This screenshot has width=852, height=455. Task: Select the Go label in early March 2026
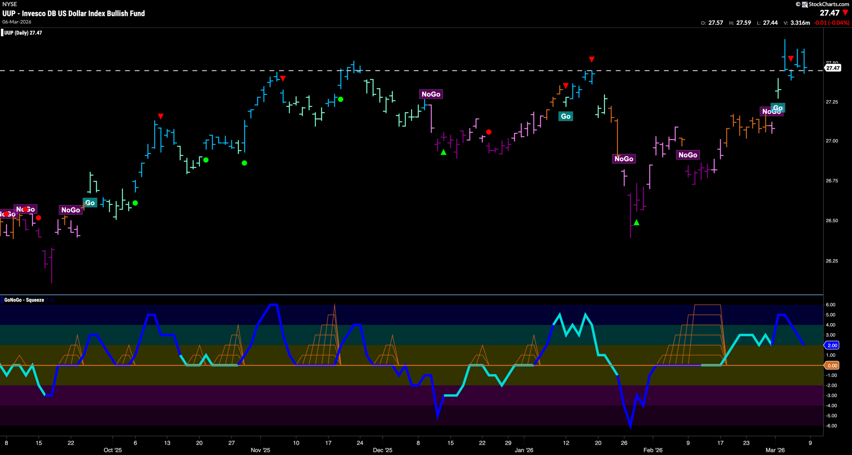coord(778,108)
